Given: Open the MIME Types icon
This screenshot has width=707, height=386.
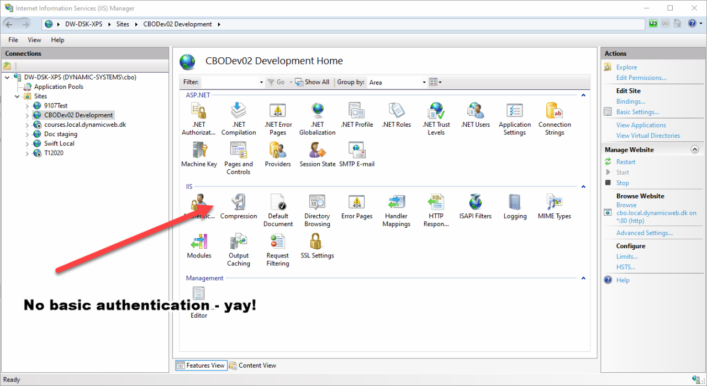Looking at the screenshot, I should 554,206.
